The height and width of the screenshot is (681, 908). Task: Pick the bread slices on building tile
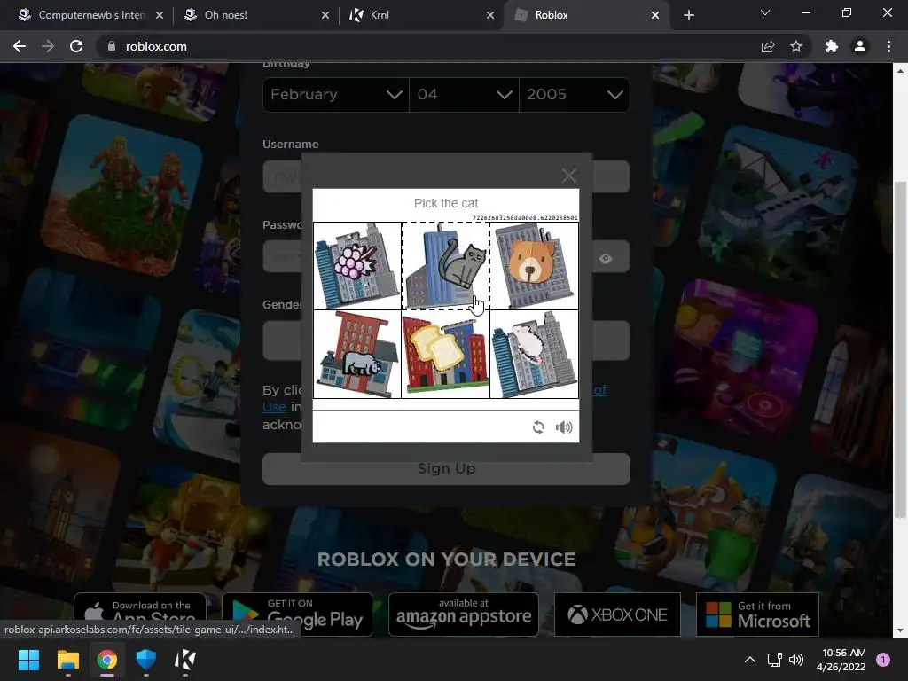pos(446,354)
